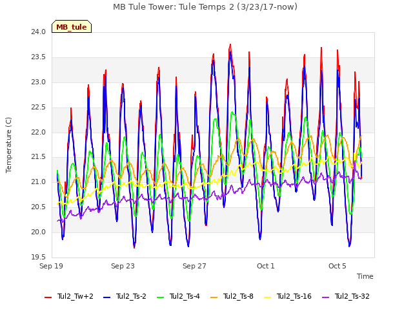This screenshot has width=413, height=309.
Task: Click the 23.0 y-axis tick label
Action: click(39, 82)
